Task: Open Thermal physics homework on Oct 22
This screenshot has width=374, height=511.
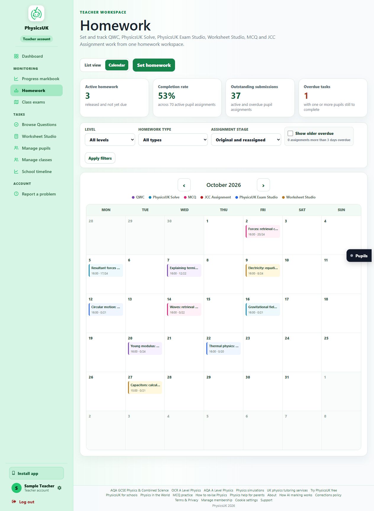Action: (224, 348)
